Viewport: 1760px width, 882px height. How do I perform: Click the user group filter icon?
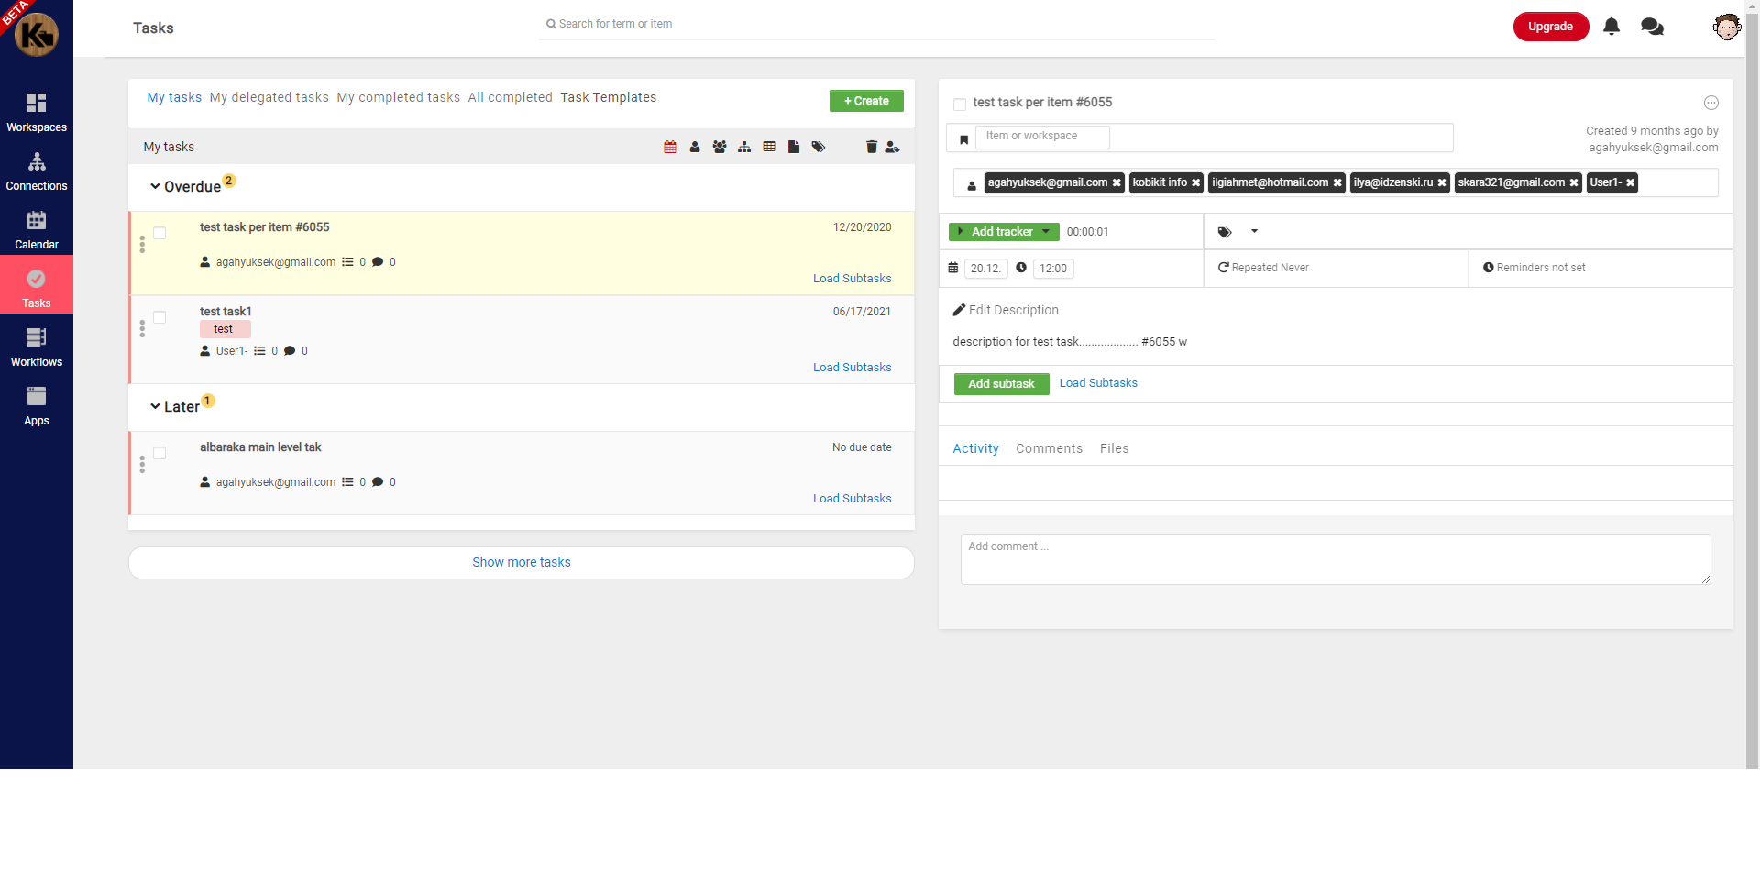(x=720, y=147)
